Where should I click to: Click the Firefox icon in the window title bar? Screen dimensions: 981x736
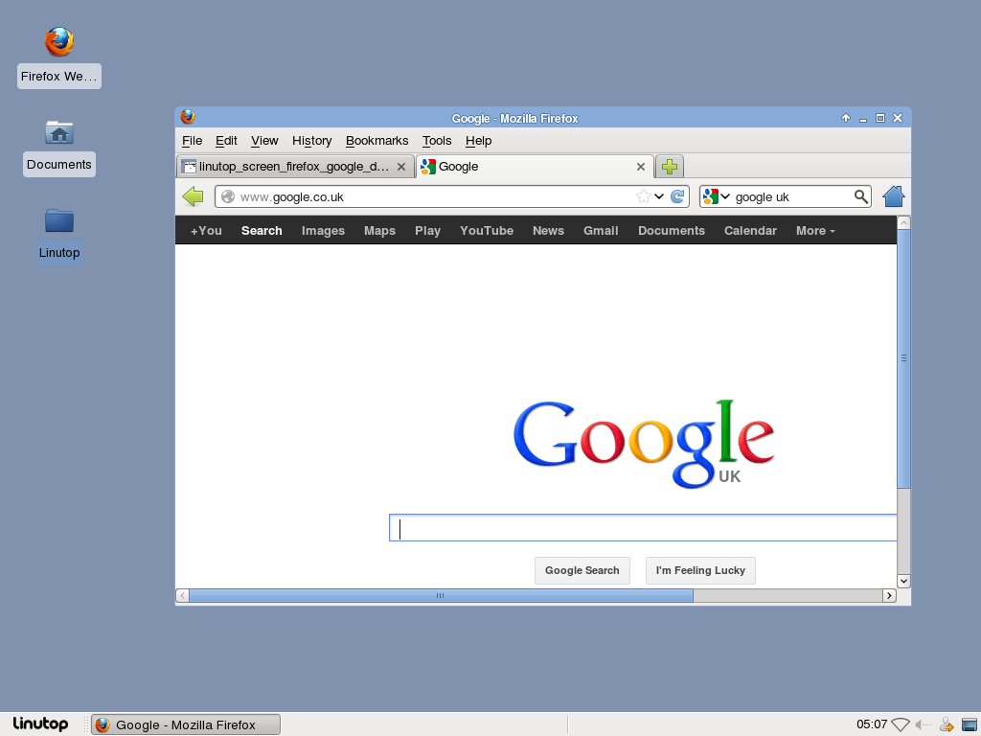pos(188,117)
